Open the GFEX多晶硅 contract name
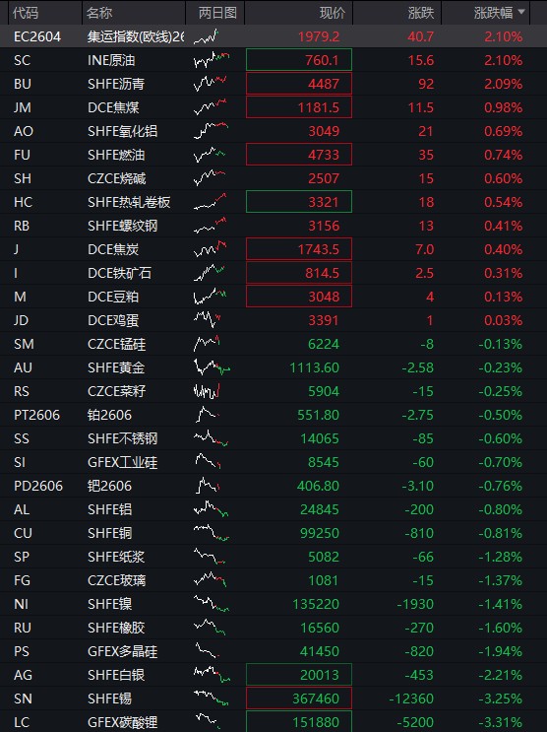547x732 pixels. pos(122,651)
